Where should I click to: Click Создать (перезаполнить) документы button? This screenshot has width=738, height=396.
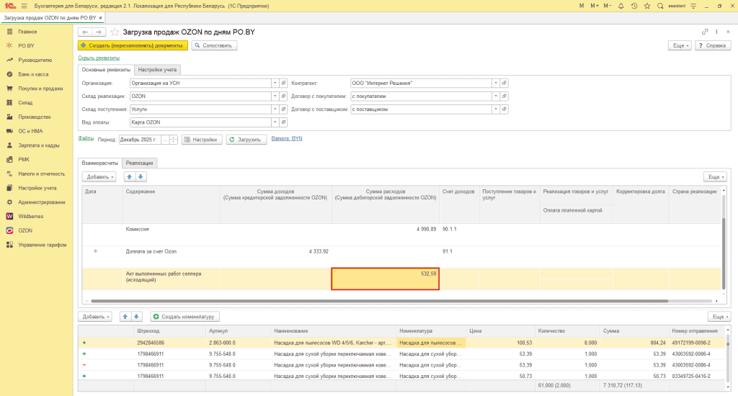pyautogui.click(x=133, y=45)
